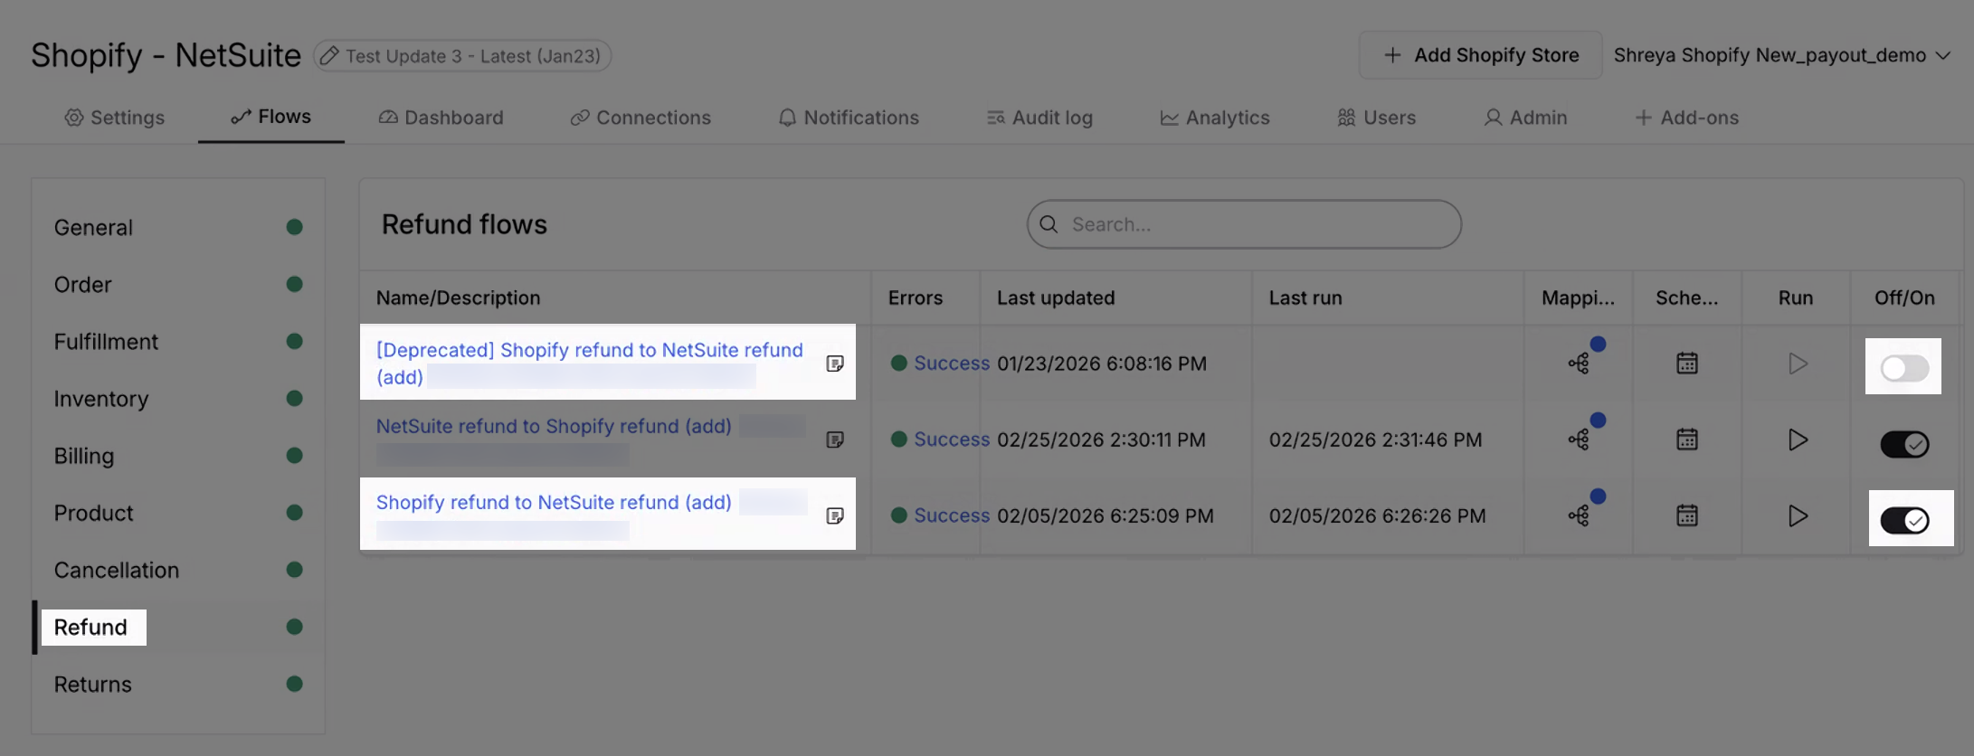This screenshot has width=1974, height=756.
Task: Select Refund in the flow sidebar
Action: (178, 627)
